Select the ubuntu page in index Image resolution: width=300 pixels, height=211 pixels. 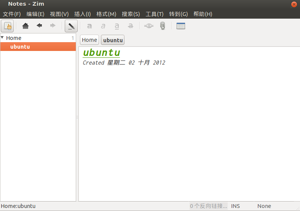(38, 47)
